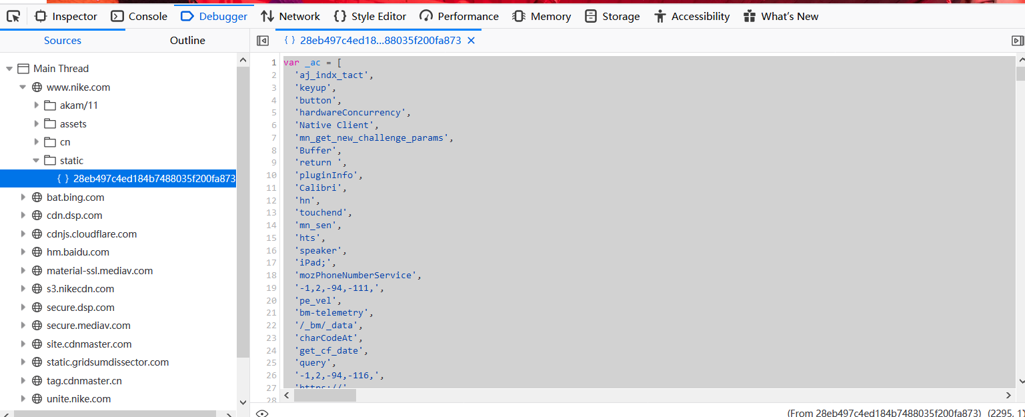Viewport: 1025px width, 417px height.
Task: Open the Console panel icon
Action: click(116, 15)
